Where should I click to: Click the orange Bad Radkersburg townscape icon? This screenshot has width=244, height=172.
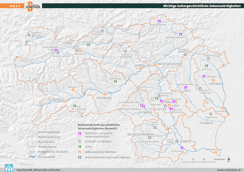(x=216, y=153)
